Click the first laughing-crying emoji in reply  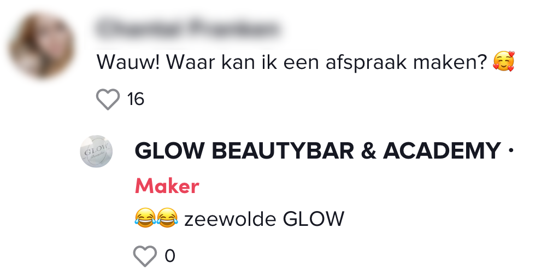pos(145,218)
